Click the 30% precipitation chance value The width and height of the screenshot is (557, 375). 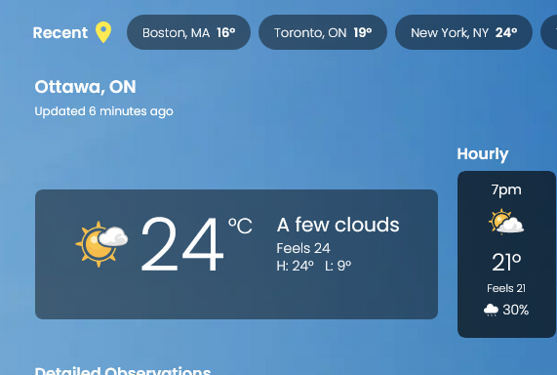tap(515, 310)
